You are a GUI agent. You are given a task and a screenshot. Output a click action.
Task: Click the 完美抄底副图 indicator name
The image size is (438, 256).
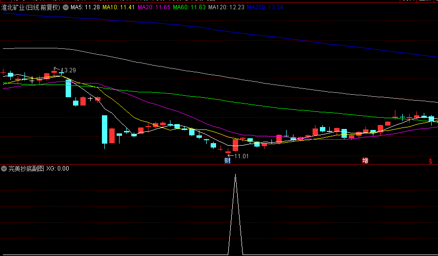pos(26,169)
